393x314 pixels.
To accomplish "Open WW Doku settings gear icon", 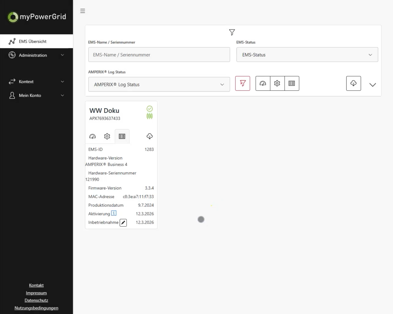I will click(x=107, y=136).
